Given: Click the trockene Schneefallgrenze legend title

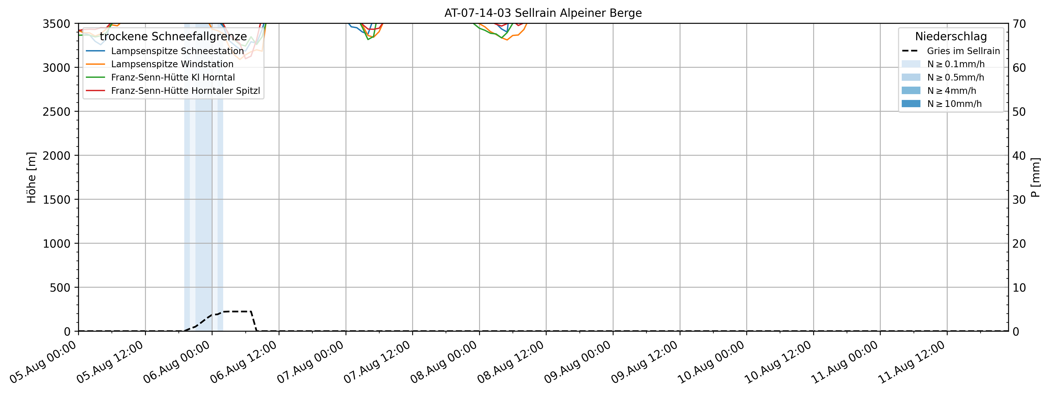Looking at the screenshot, I should point(173,36).
